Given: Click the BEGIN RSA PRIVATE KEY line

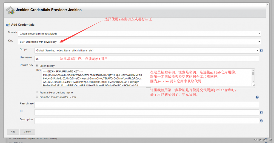Looking at the screenshot, I should [63, 72].
